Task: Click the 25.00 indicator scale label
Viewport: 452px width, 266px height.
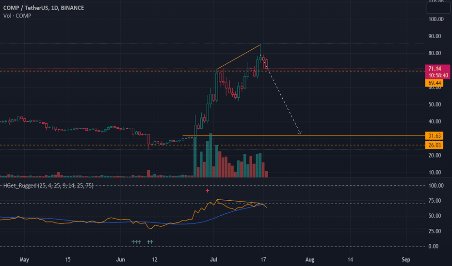Action: click(435, 231)
